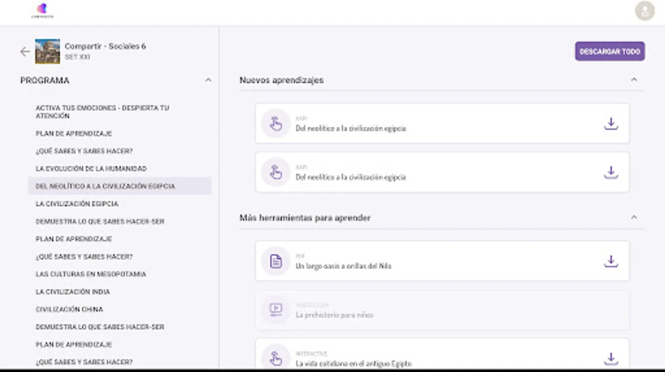Click the back arrow to leave Sociales 6
665x372 pixels.
coord(24,51)
